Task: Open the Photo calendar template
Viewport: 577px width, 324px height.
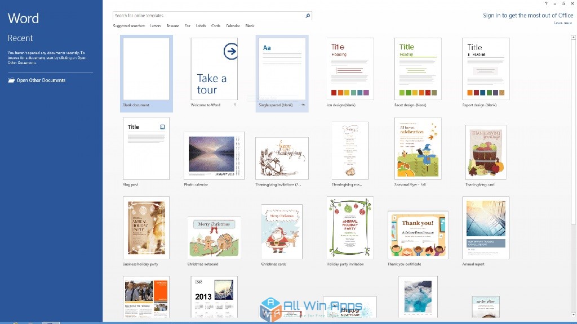Action: pos(214,155)
